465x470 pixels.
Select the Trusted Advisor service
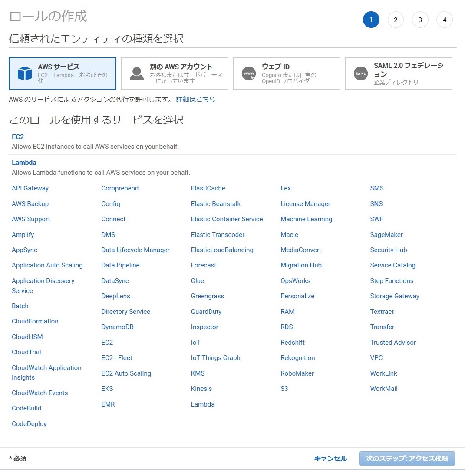[x=393, y=343]
